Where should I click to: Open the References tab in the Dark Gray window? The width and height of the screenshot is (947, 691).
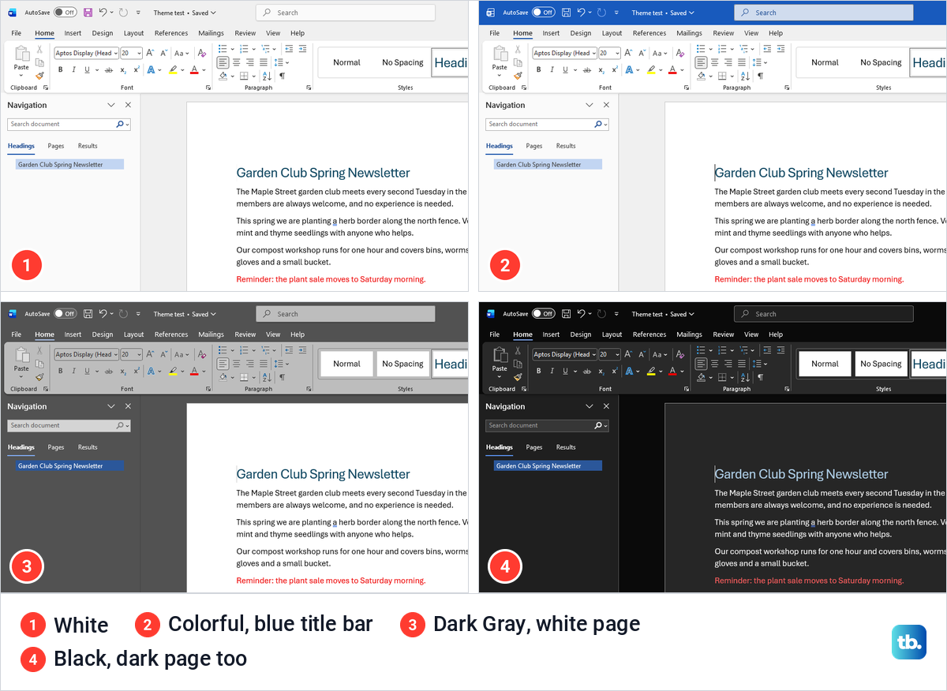(171, 334)
